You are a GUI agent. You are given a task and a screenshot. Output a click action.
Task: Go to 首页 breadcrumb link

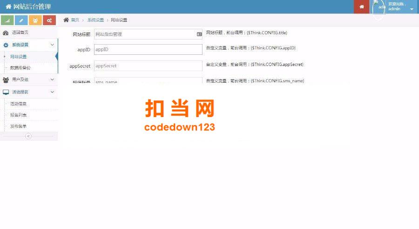coord(75,20)
